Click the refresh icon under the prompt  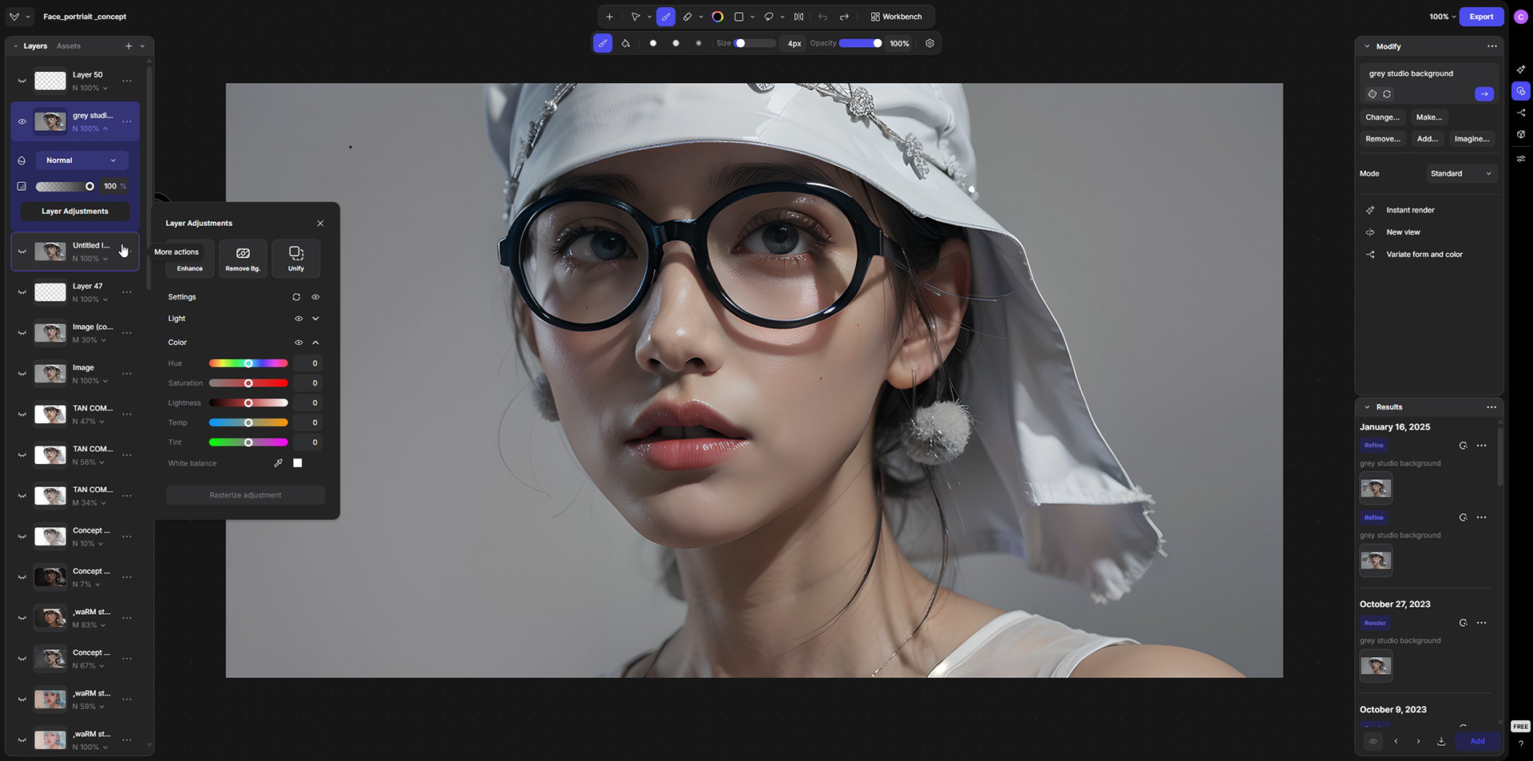(x=1387, y=94)
